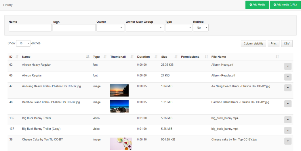Viewport: 301px width, 151px height.
Task: Open the Owner filter dropdown
Action: [x=111, y=28]
